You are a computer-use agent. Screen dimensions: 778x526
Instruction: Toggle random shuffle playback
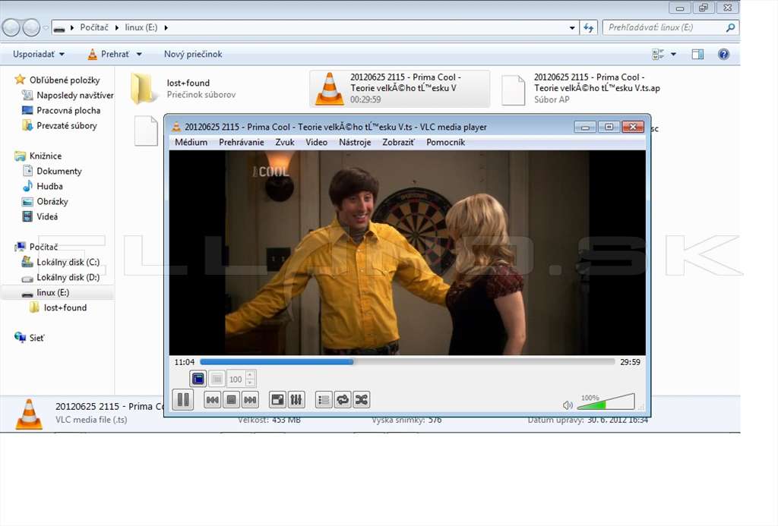[361, 399]
